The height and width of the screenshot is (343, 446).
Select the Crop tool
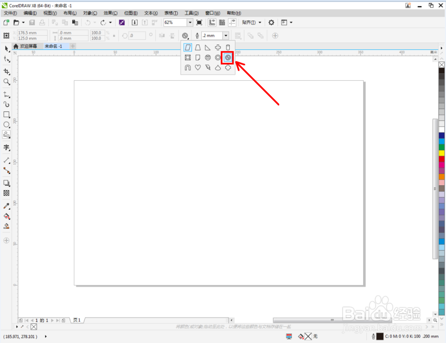[7, 72]
